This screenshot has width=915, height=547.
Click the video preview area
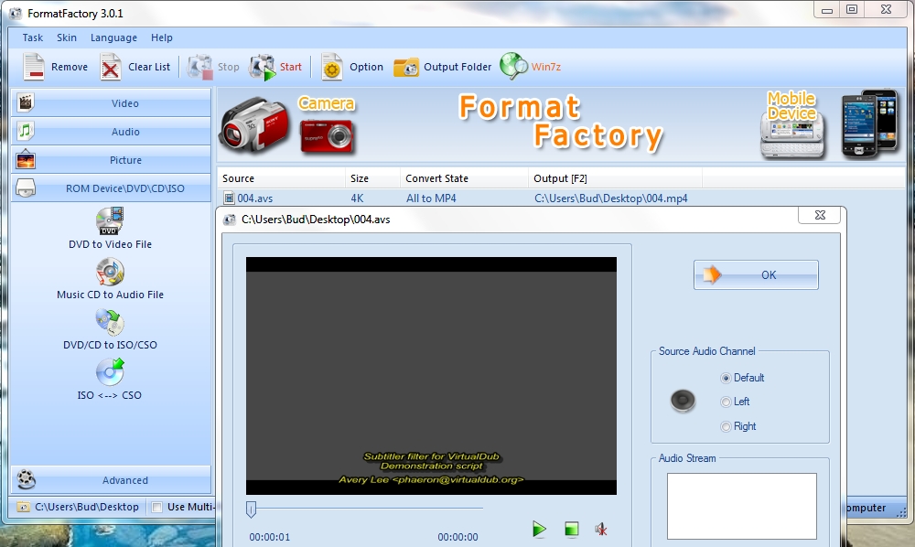click(x=431, y=376)
